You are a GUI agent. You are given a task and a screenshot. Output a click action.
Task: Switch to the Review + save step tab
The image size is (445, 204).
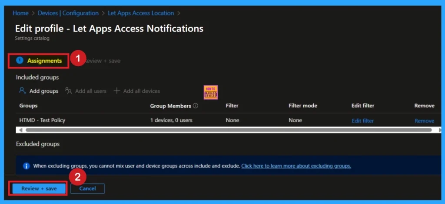pos(103,61)
